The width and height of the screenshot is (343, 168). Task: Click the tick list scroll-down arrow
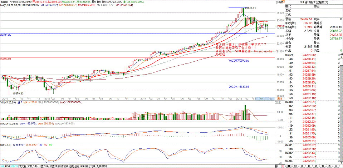coord(342,162)
